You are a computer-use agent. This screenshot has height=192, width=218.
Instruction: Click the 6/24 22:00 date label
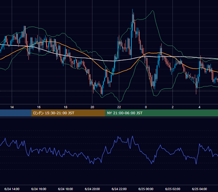[119, 189]
